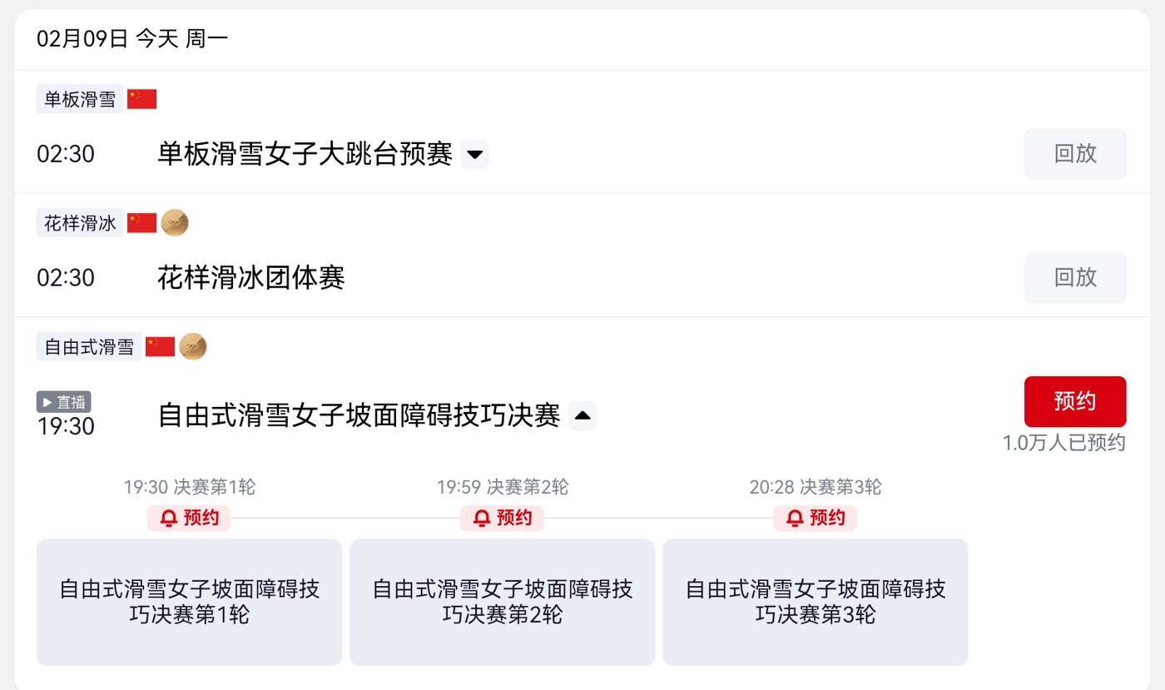
Task: Click the 20:28 决赛第3轮 timeline marker
Action: click(815, 487)
